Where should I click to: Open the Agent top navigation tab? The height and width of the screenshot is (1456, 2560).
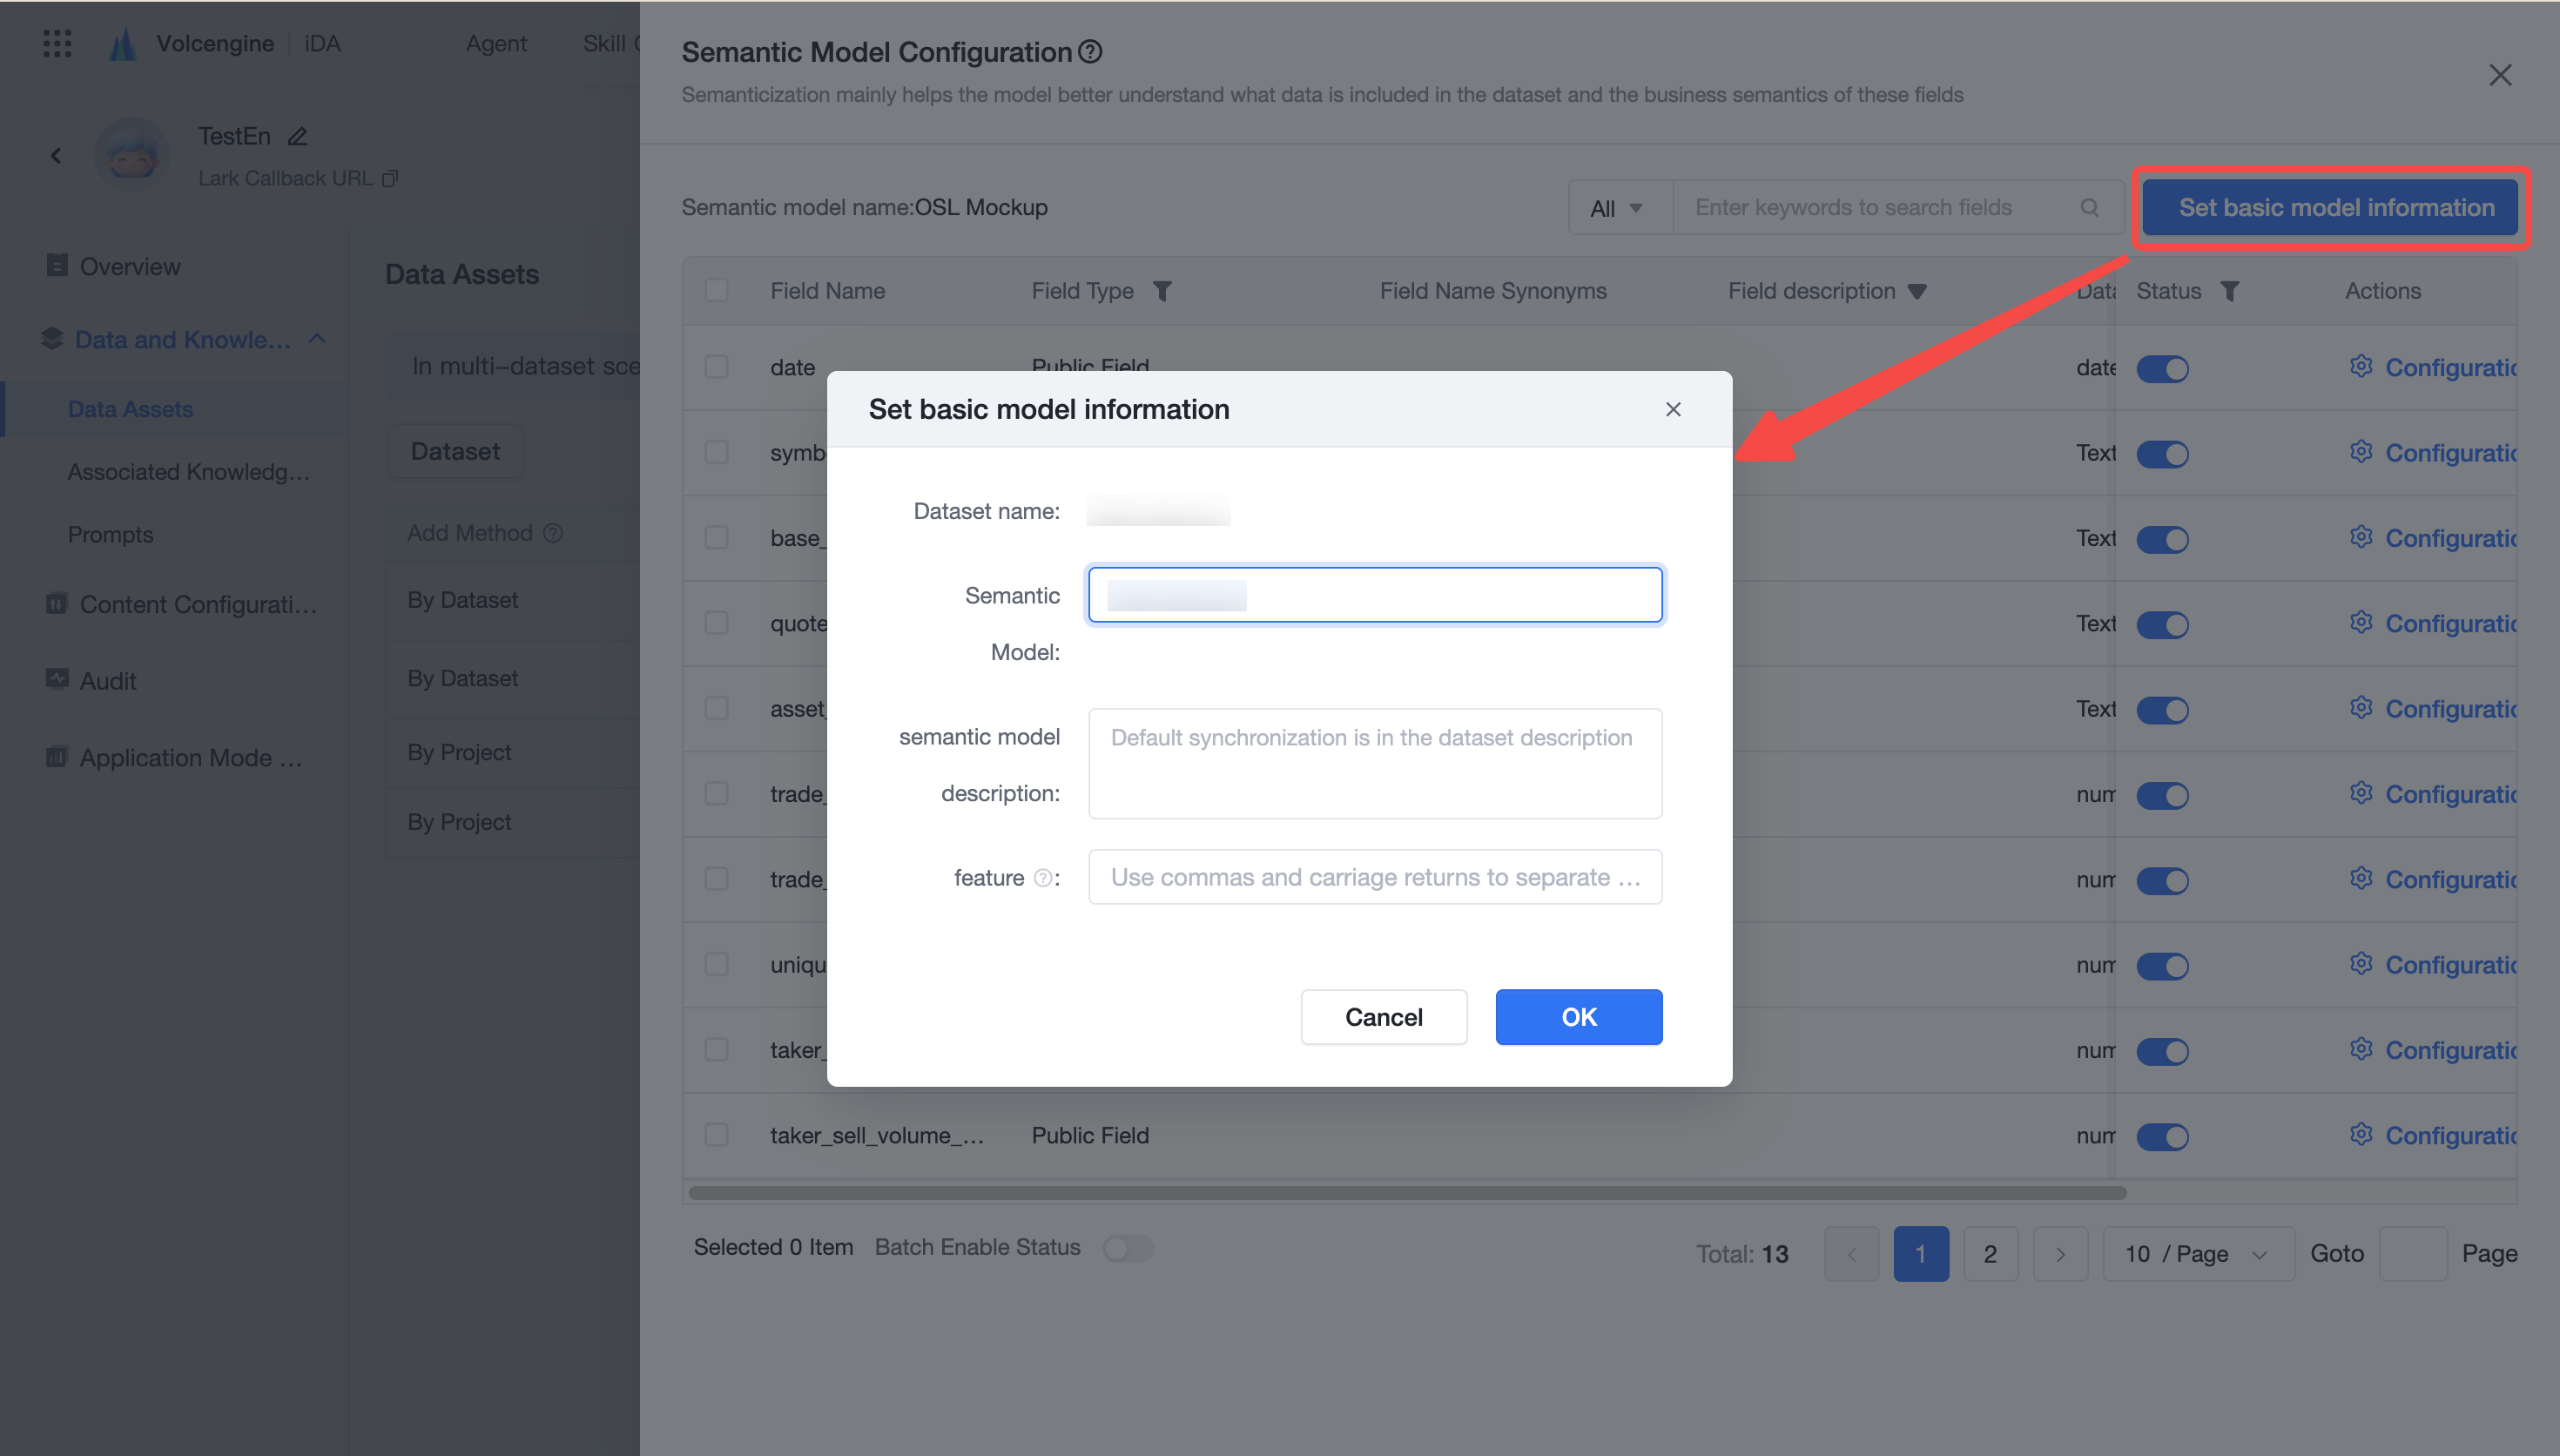pyautogui.click(x=495, y=43)
